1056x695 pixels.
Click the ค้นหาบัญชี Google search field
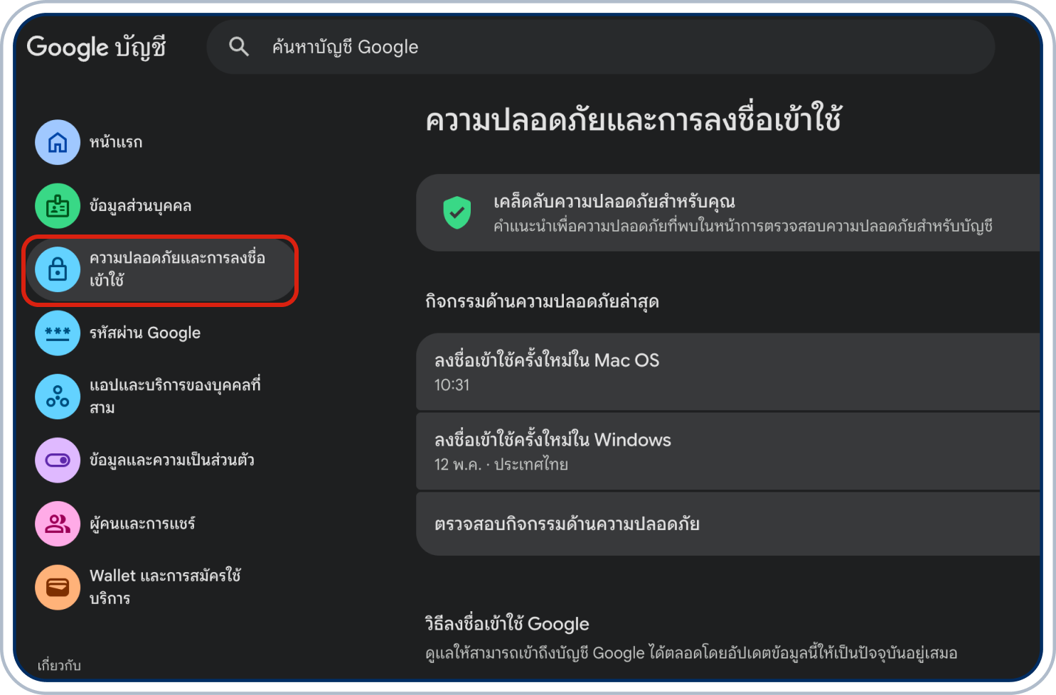pyautogui.click(x=600, y=47)
